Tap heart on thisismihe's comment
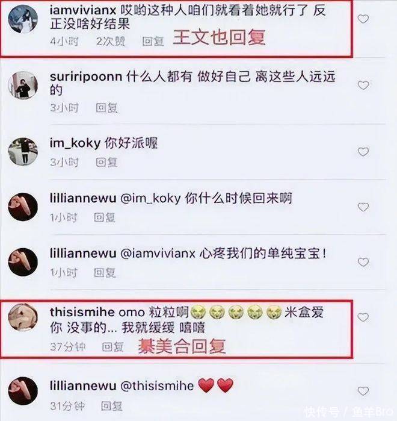This screenshot has width=397, height=421. [x=363, y=317]
